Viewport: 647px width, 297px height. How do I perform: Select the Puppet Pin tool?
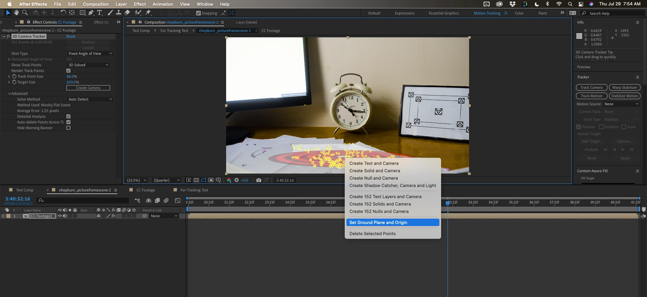point(148,13)
